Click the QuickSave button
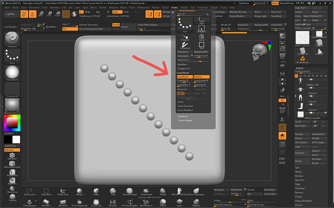The image size is (334, 208). click(244, 3)
